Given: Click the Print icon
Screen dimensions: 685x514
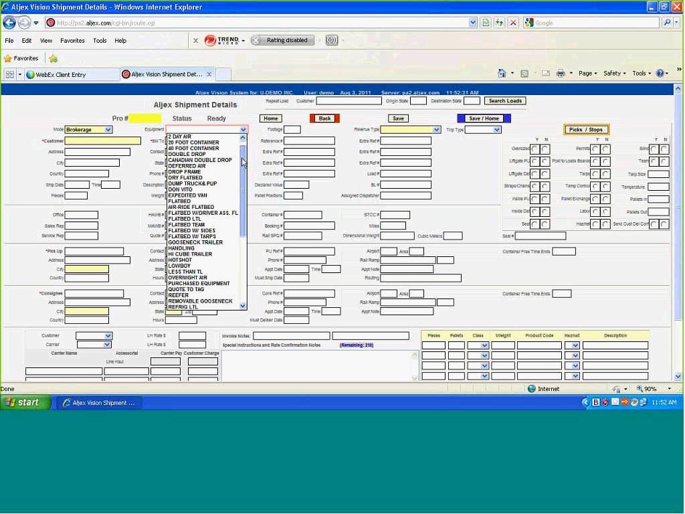Looking at the screenshot, I should point(561,74).
